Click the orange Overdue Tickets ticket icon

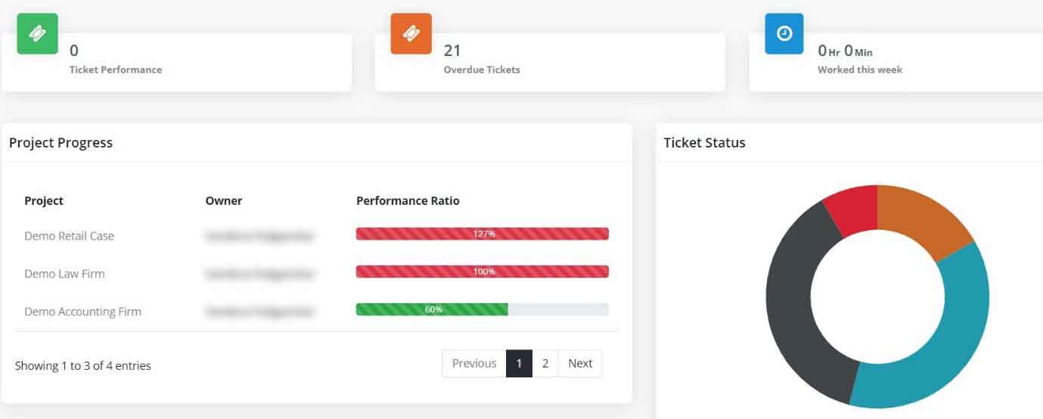(x=411, y=33)
